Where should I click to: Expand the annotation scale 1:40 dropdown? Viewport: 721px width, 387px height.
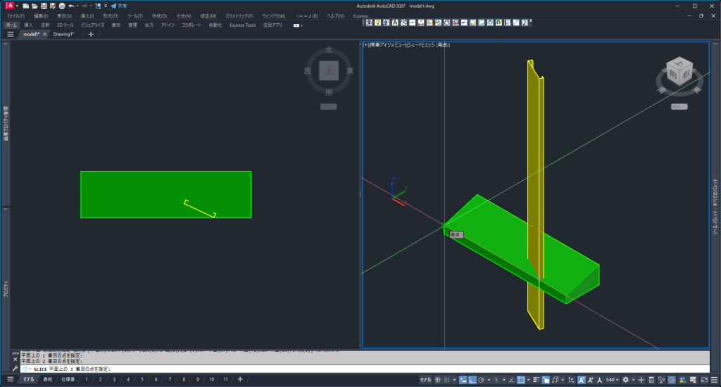tap(613, 379)
